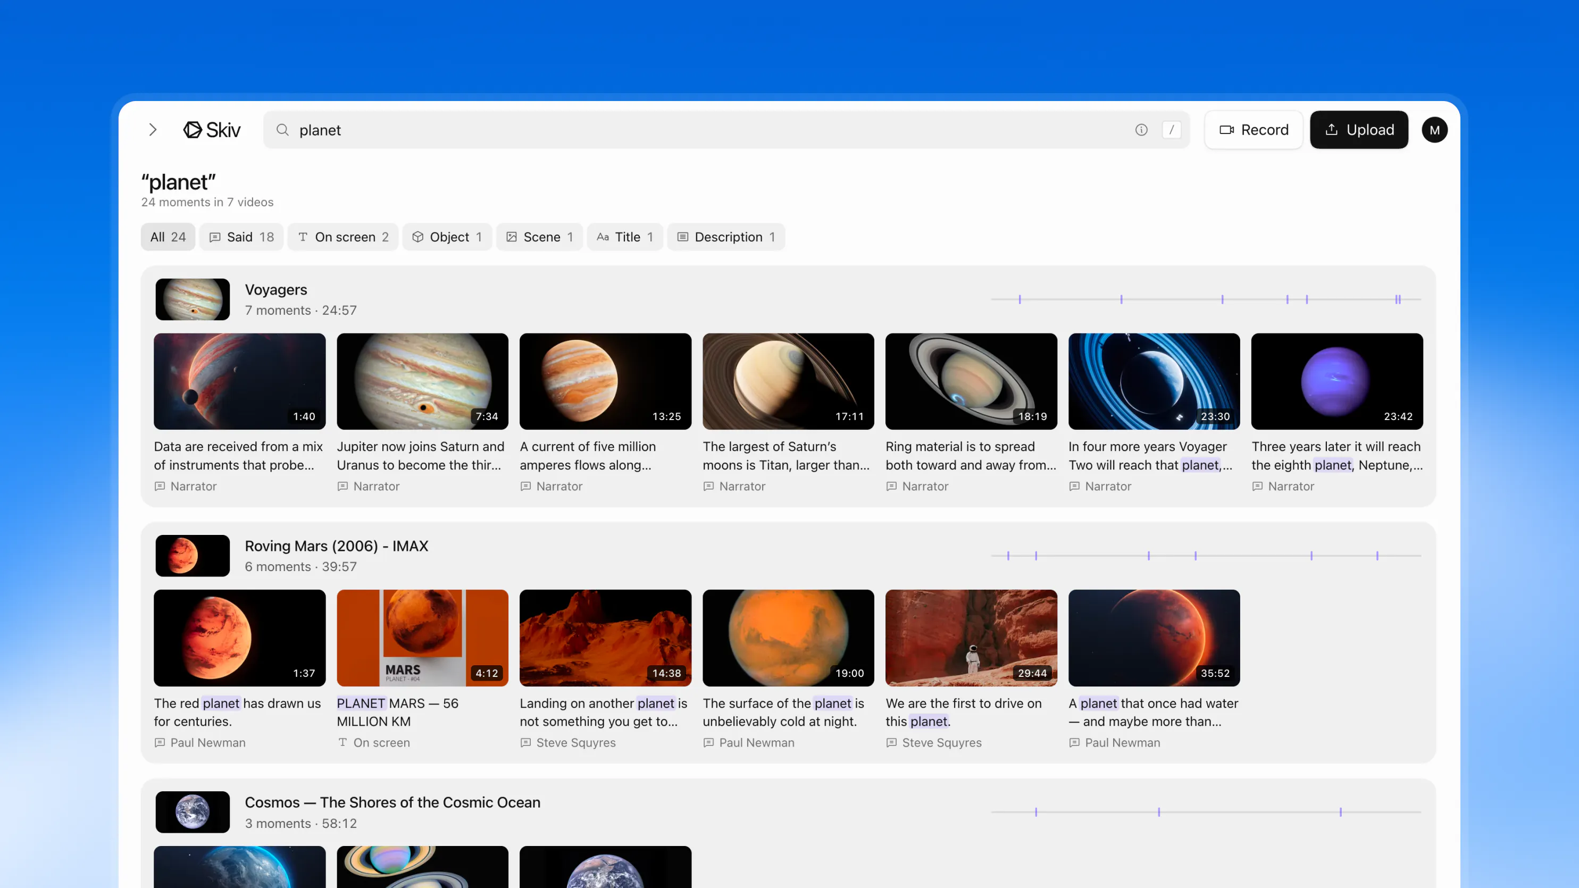
Task: Click the caption 'We are the first to drive on this planet.'
Action: click(964, 713)
